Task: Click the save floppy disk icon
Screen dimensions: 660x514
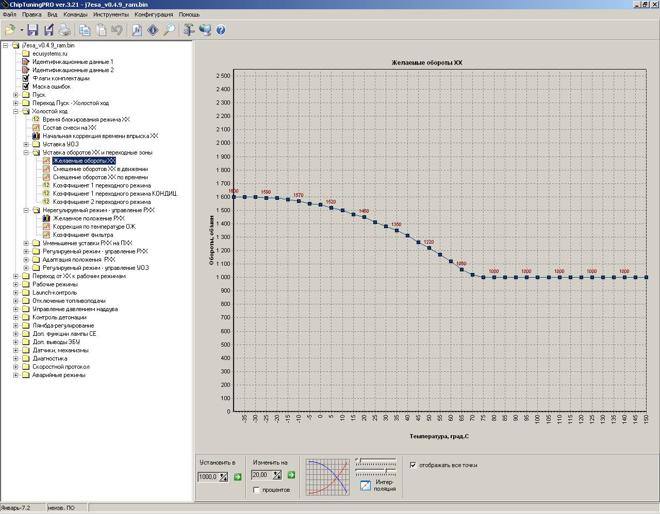Action: (33, 30)
